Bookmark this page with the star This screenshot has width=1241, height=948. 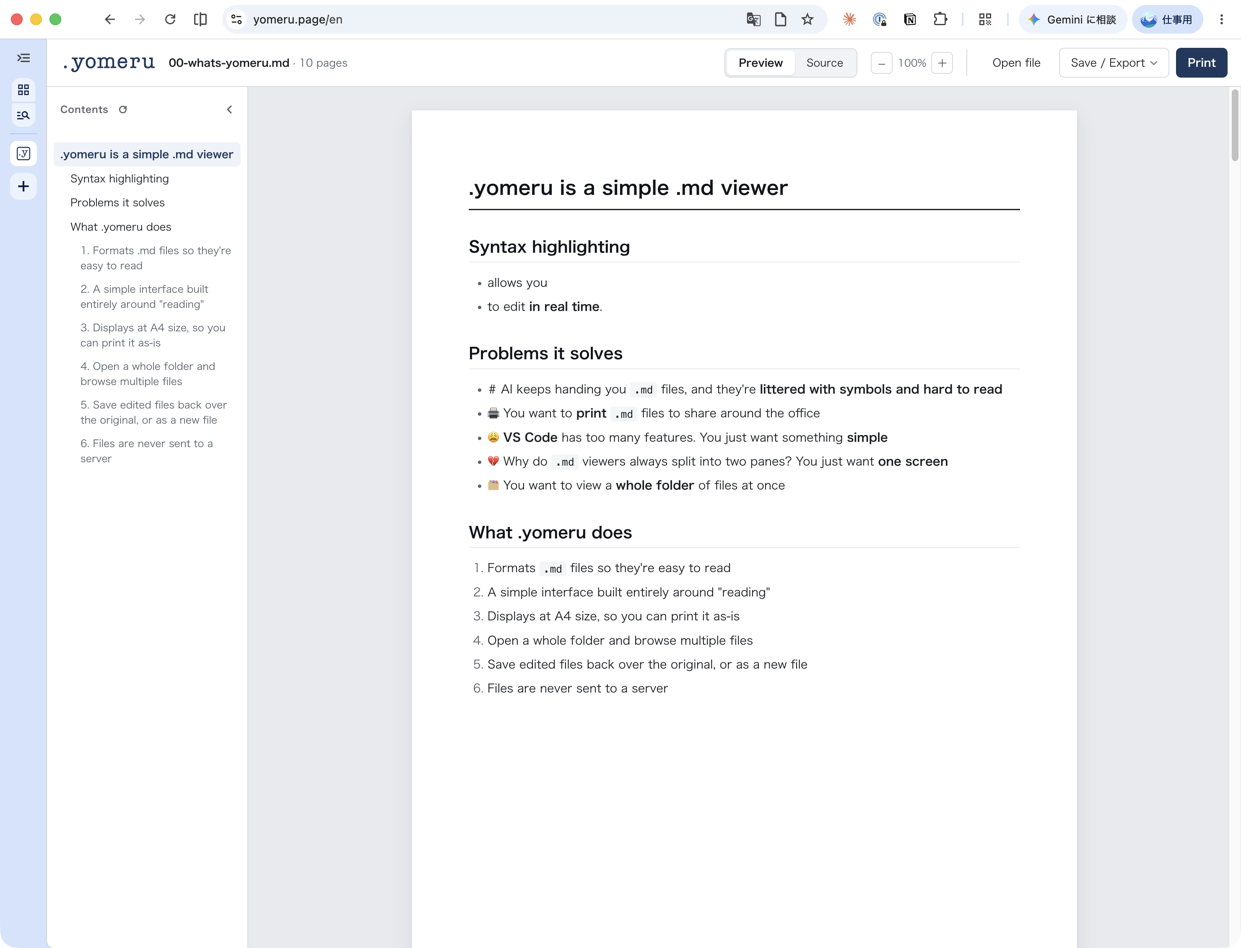coord(807,19)
